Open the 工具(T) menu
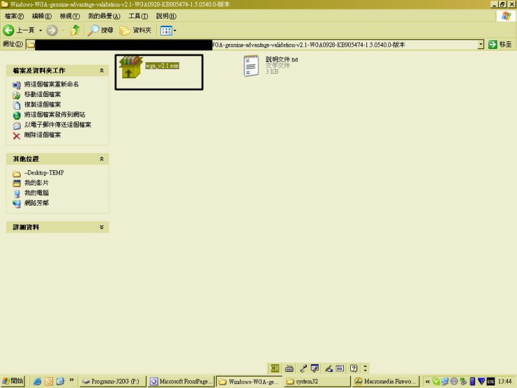This screenshot has height=388, width=517. pyautogui.click(x=138, y=16)
